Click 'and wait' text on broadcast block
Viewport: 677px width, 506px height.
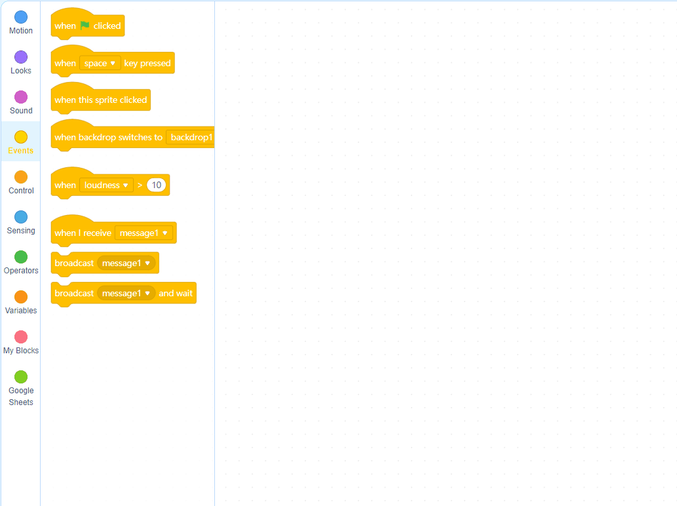point(176,294)
